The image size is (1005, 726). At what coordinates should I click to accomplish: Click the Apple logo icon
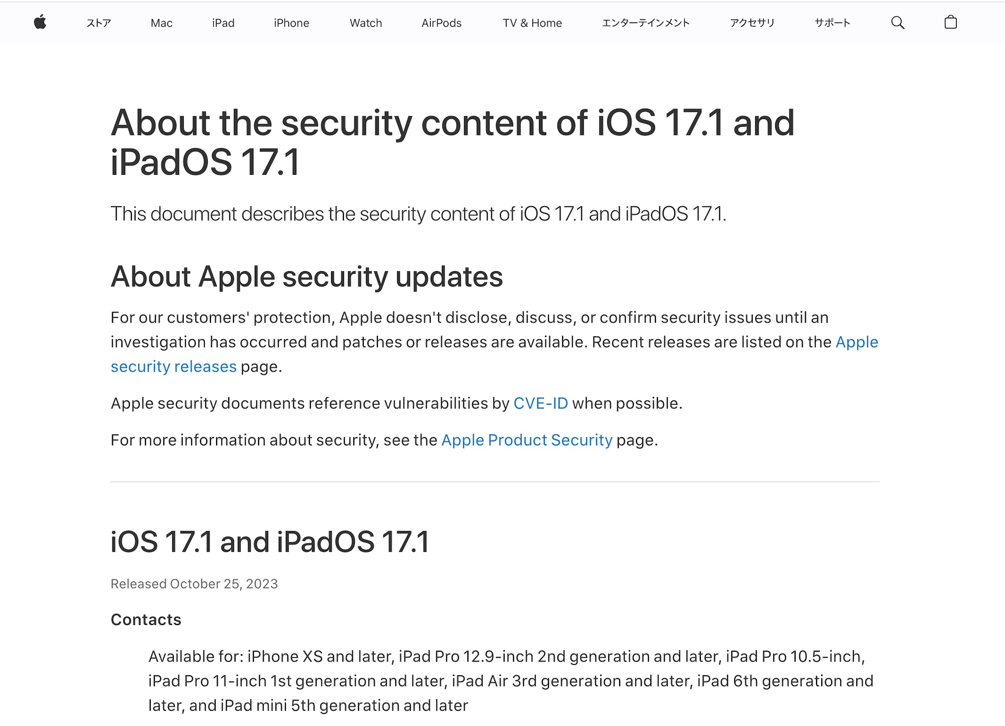[40, 23]
